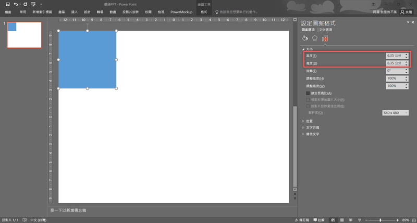The height and width of the screenshot is (223, 417).
Task: Open the PowerMockup ribbon tab
Action: [180, 11]
